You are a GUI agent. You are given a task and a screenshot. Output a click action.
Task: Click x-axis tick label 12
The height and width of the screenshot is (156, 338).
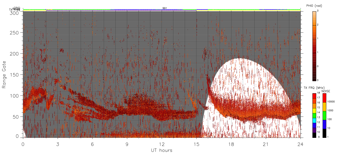(x=162, y=144)
